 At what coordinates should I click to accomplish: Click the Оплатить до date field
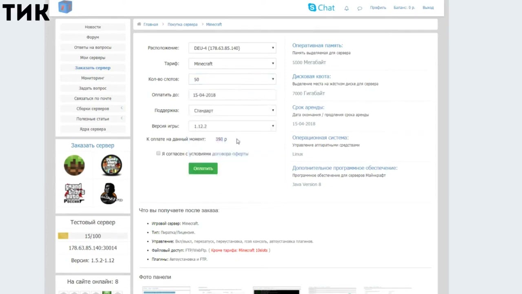tap(232, 95)
